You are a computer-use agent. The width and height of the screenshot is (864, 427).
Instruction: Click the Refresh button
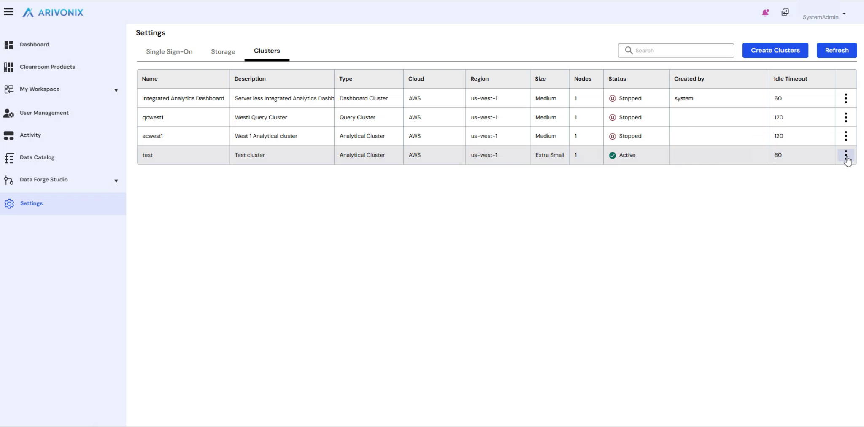click(x=837, y=50)
